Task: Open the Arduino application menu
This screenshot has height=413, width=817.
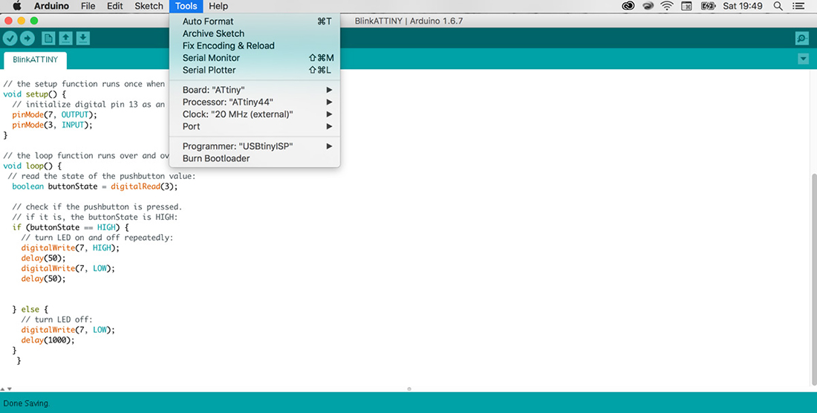Action: (x=51, y=6)
